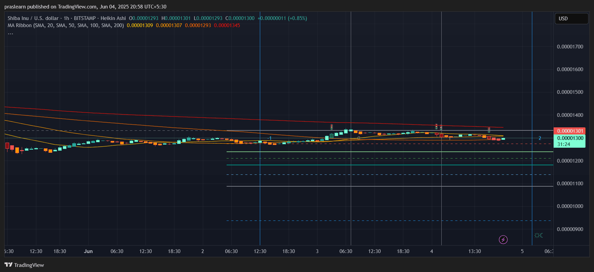Click the 13:30 label on the time axis

pos(475,251)
